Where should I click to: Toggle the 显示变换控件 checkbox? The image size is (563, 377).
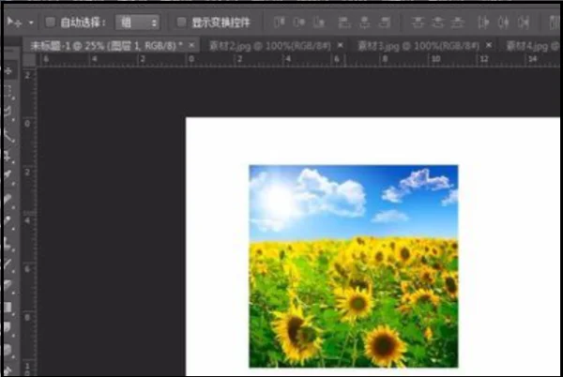(x=182, y=23)
